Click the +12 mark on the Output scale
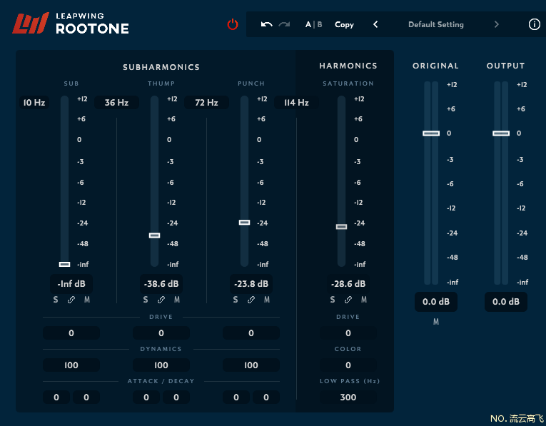 pos(522,85)
